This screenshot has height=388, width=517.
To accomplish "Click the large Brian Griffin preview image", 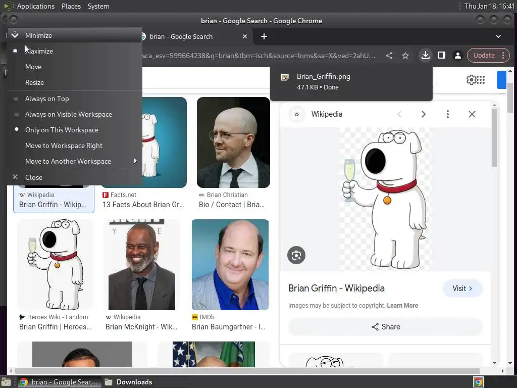I will (385, 199).
